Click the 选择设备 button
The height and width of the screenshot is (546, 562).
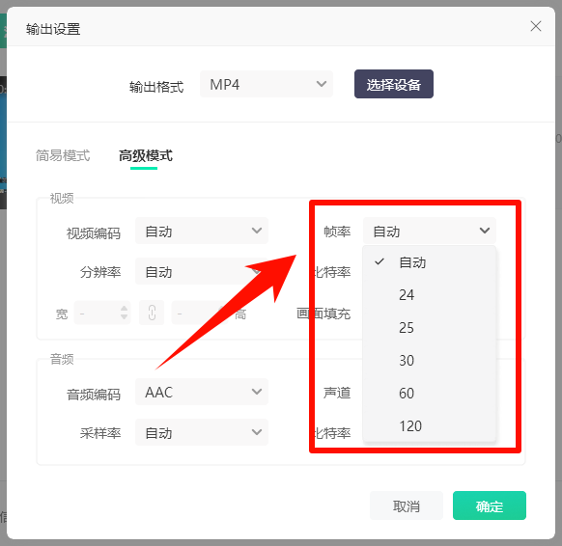(394, 84)
